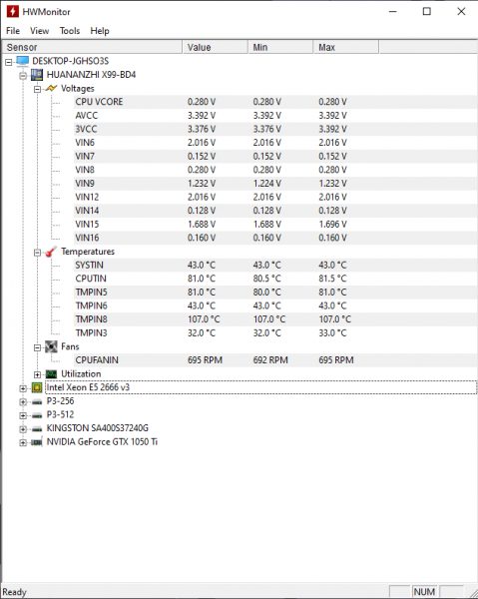Image resolution: width=478 pixels, height=599 pixels.
Task: Collapse the DESKTOP-JGHSO3S root node
Action: (x=9, y=62)
